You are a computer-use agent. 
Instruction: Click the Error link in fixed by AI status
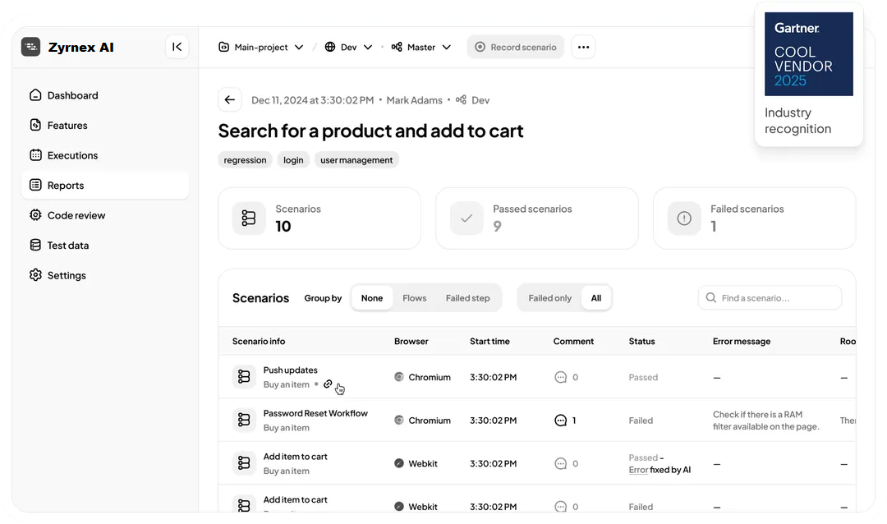coord(638,470)
